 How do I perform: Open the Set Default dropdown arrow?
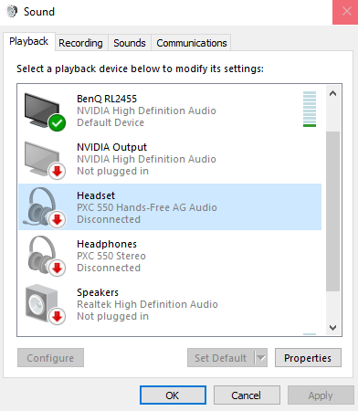click(x=261, y=358)
